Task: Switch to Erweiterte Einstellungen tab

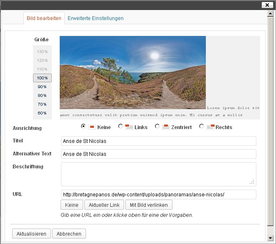Action: (x=96, y=18)
